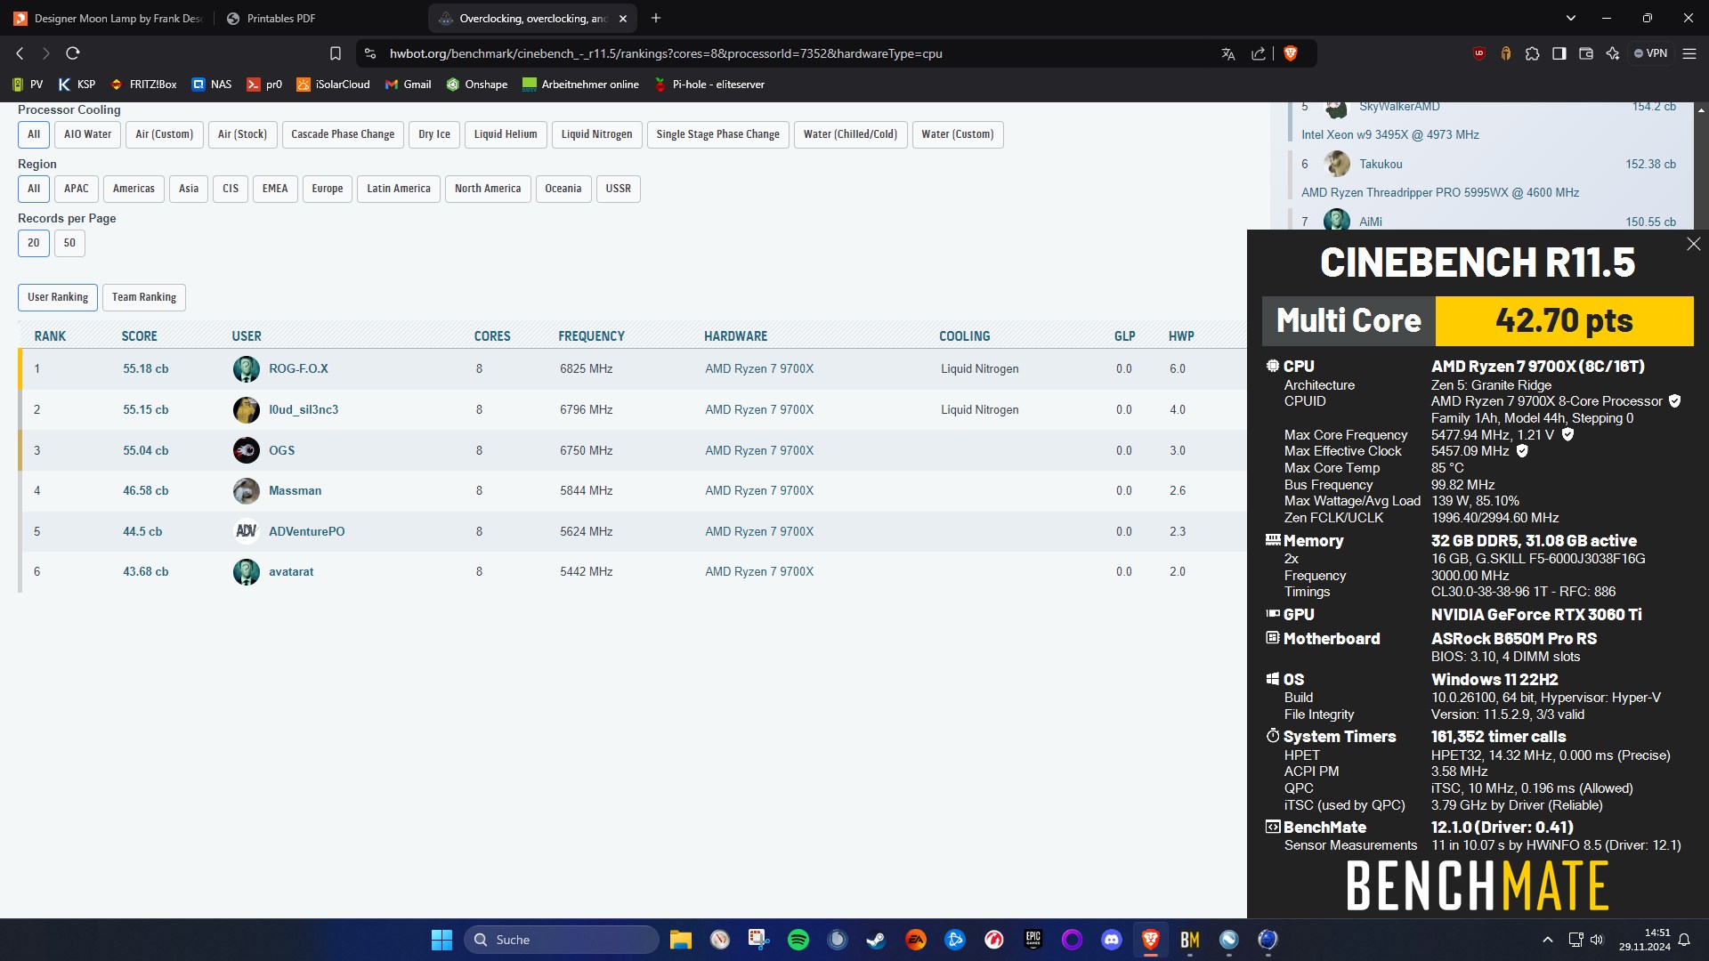
Task: Click the Brave Shields lion icon
Action: pyautogui.click(x=1290, y=53)
